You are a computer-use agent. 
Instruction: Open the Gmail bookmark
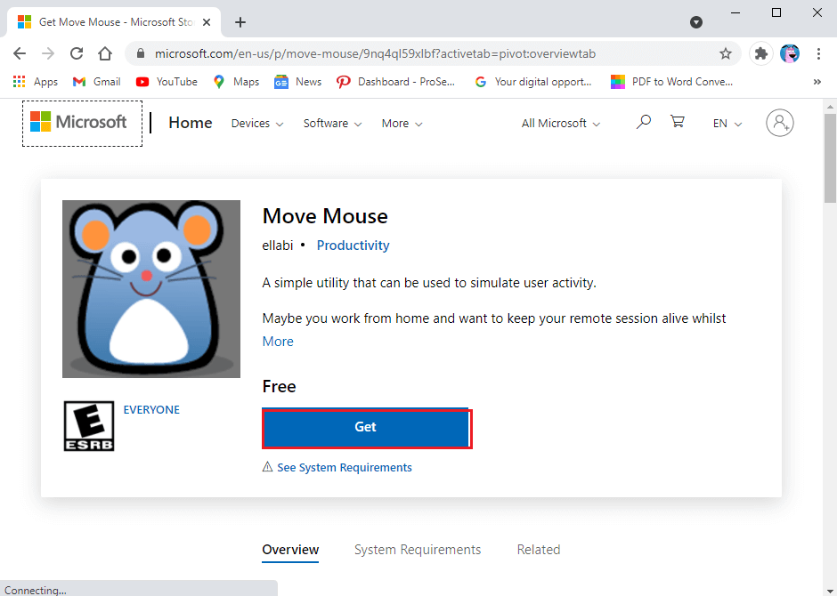click(95, 81)
